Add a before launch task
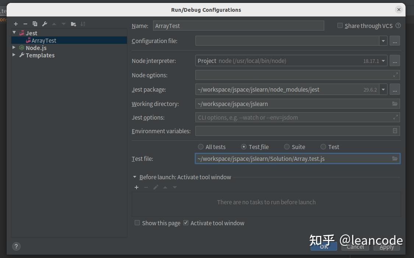Screen dimensions: 414x258 coord(137,187)
